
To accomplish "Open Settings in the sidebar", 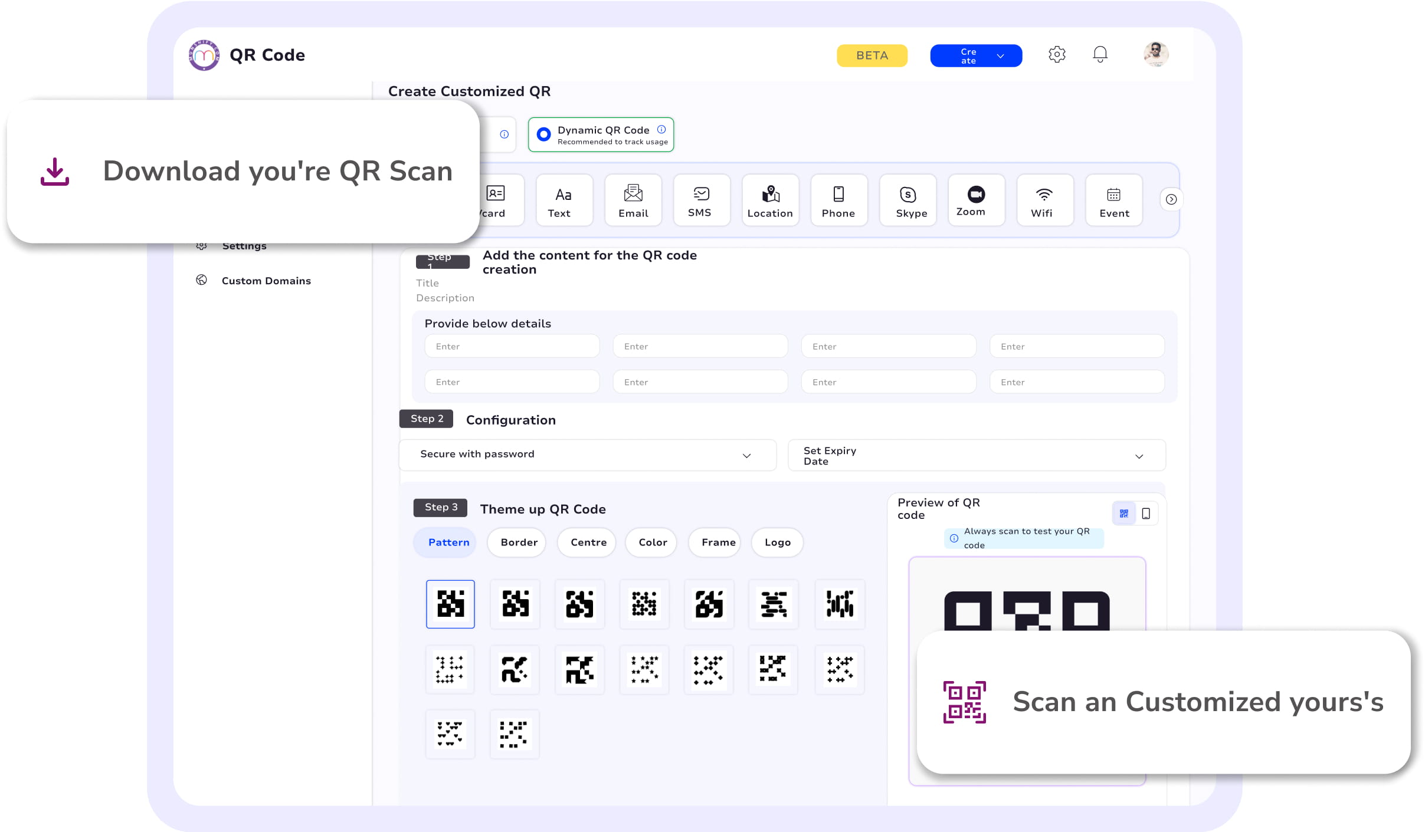I will point(244,246).
